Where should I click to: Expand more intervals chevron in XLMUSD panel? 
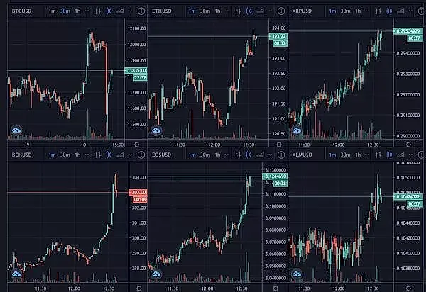tap(367, 155)
